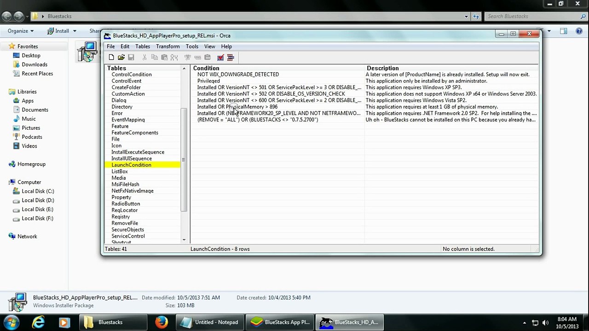Open the address bar history dropdown
589x331 pixels.
pos(466,16)
